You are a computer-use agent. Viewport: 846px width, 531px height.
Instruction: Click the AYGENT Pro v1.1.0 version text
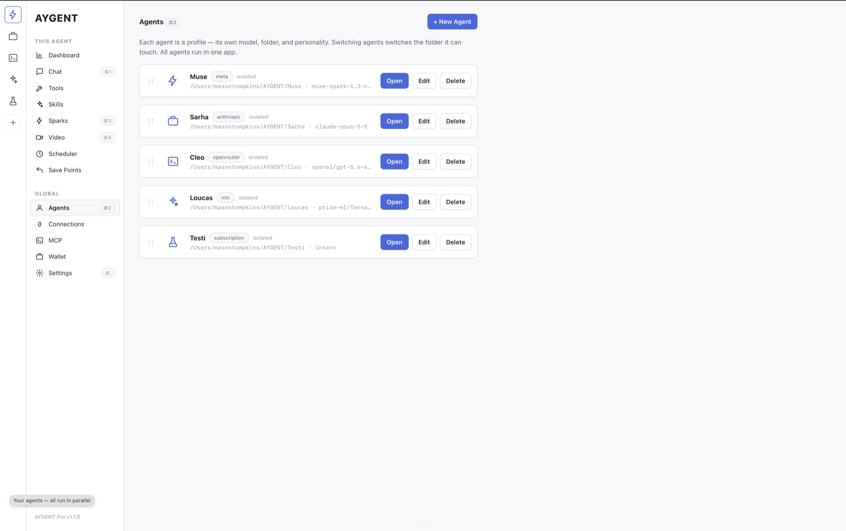[58, 517]
